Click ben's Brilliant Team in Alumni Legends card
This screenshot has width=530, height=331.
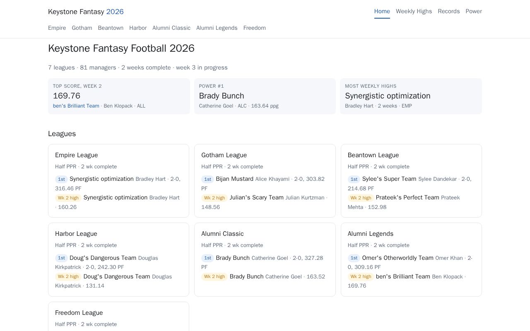coord(403,276)
